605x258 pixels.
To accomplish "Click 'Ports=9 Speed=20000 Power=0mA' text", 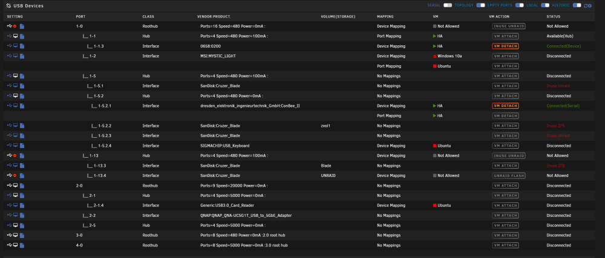I will (x=233, y=185).
